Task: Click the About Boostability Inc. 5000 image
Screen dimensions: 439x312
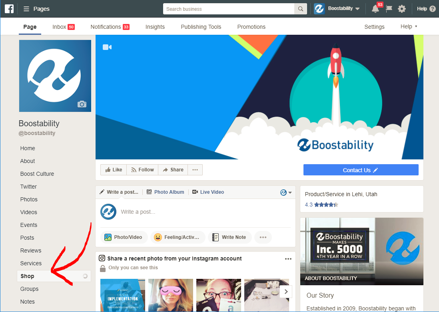Action: [361, 251]
